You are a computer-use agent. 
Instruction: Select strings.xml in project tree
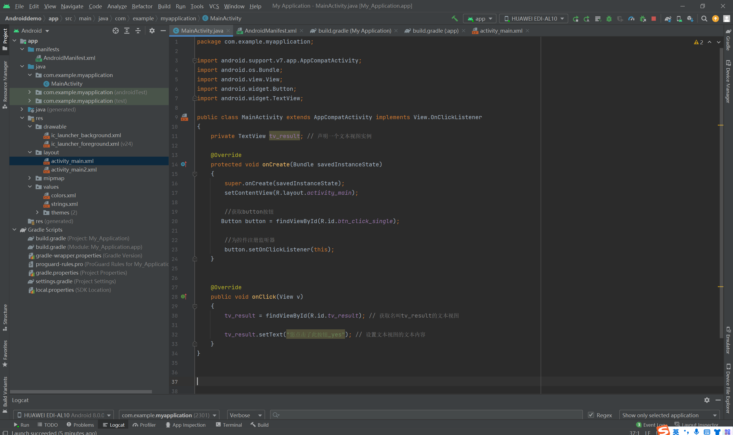pos(64,204)
